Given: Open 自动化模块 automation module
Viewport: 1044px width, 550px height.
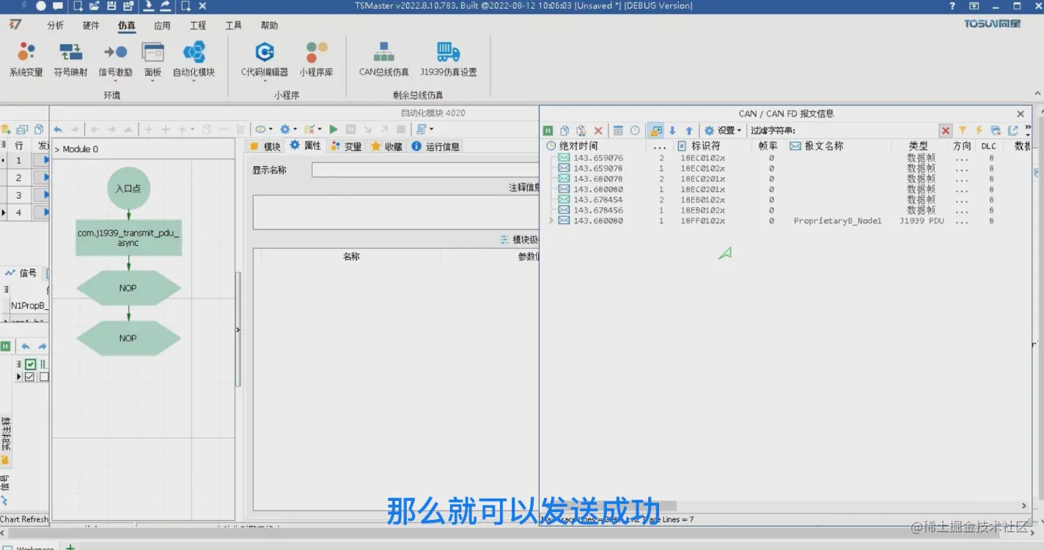Looking at the screenshot, I should 194,59.
